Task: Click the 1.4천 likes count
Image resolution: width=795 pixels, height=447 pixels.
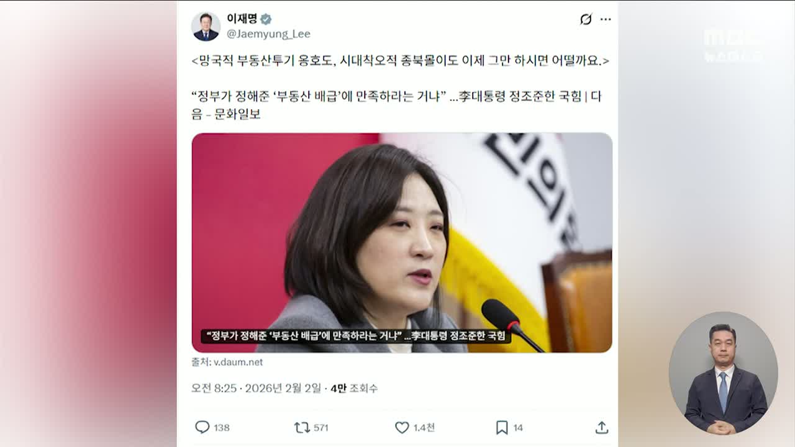Action: click(x=424, y=428)
